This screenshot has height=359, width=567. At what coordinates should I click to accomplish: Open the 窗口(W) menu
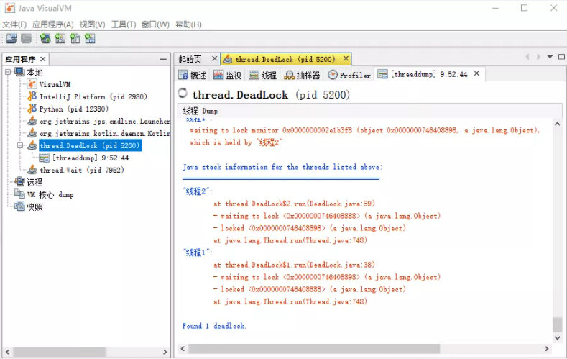(155, 24)
